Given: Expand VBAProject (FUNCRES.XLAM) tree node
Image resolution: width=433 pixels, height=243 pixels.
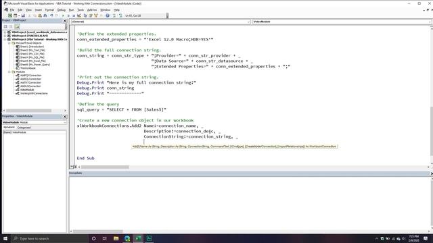Looking at the screenshot, I should (5, 36).
